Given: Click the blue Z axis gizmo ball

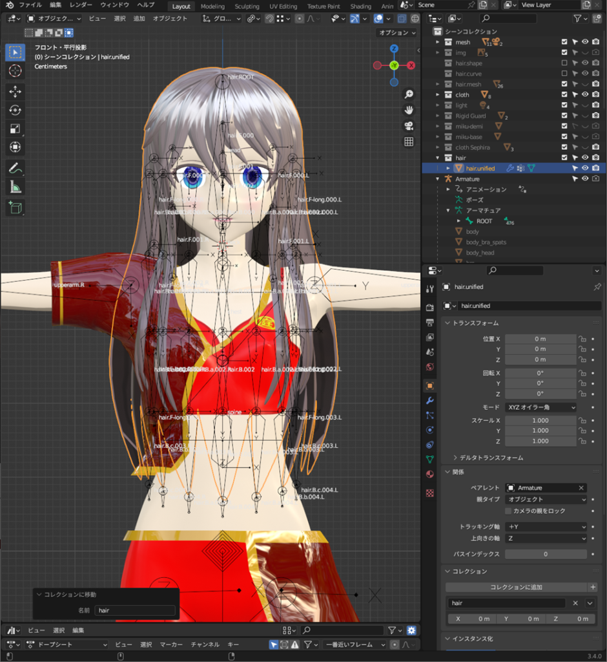Looking at the screenshot, I should pos(394,48).
